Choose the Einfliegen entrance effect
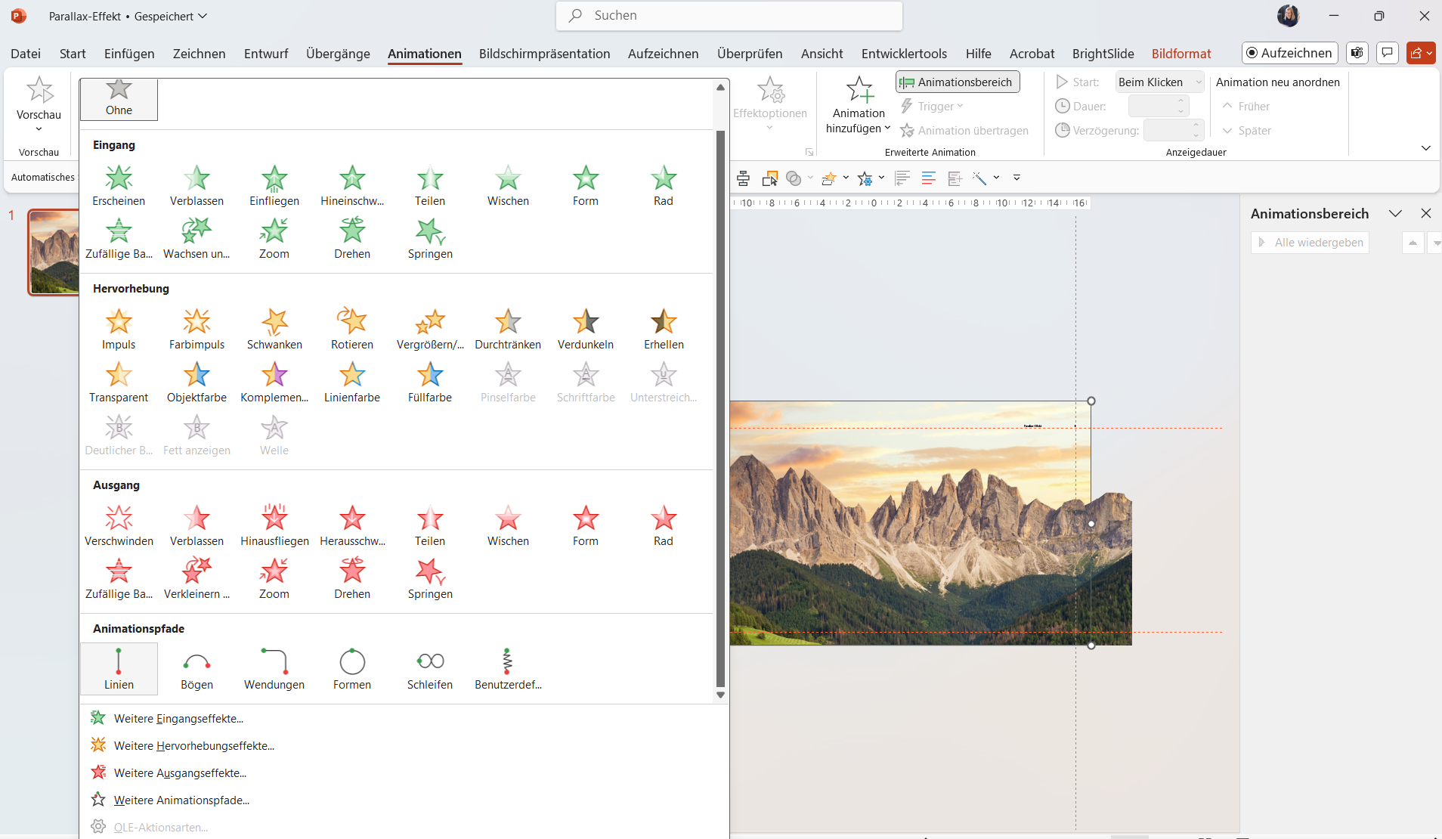The image size is (1442, 839). [x=274, y=185]
